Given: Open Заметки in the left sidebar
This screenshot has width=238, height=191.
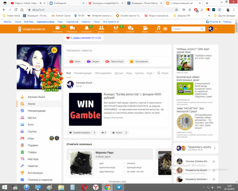Looking at the screenshot, I should [39, 166].
